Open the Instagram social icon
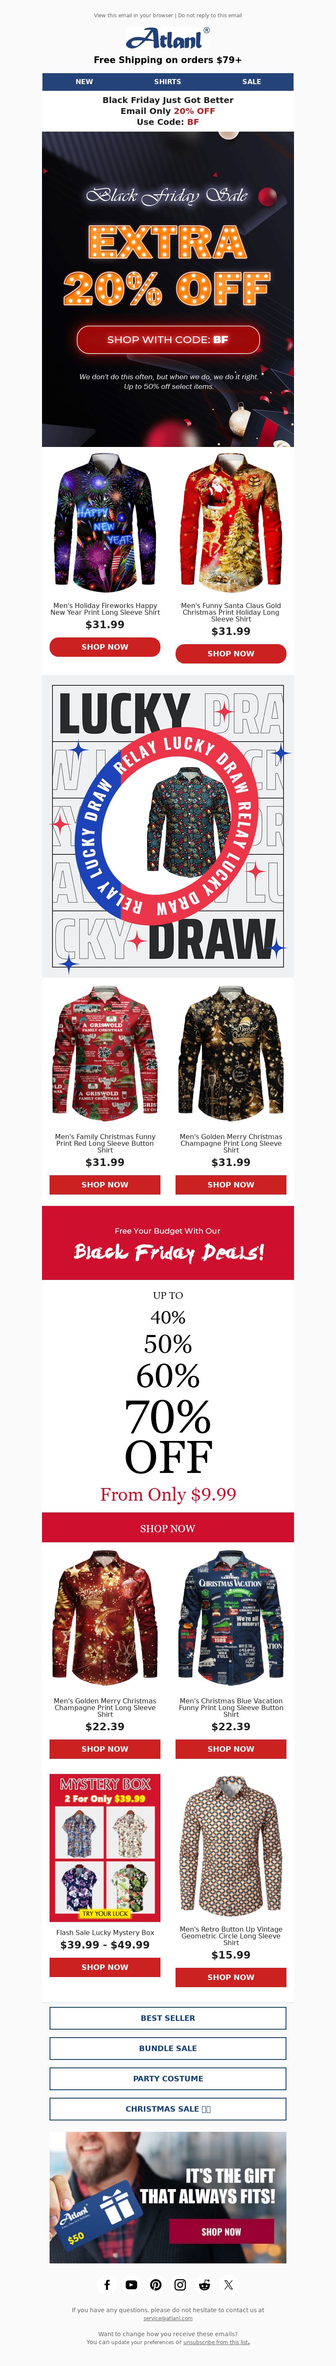Viewport: 336px width, 2366px height. click(x=180, y=2284)
